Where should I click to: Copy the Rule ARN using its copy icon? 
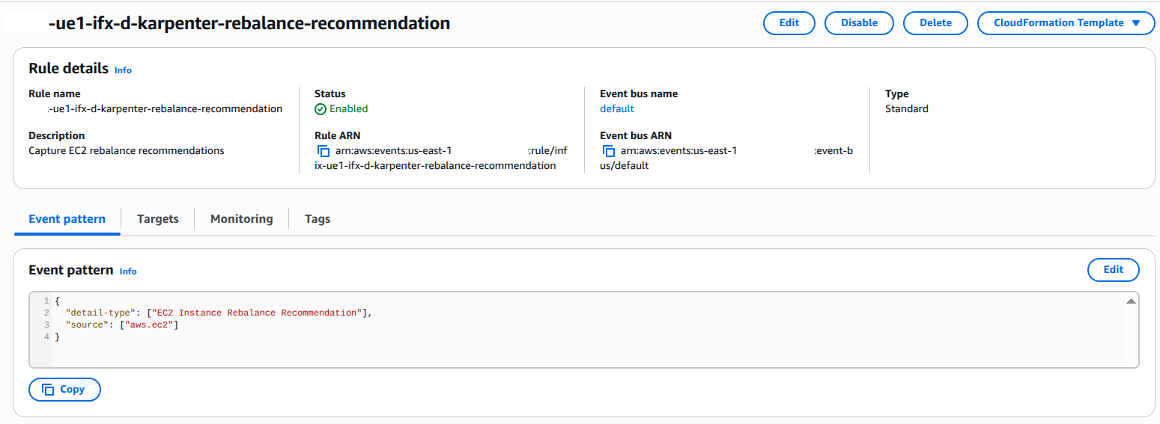[324, 151]
